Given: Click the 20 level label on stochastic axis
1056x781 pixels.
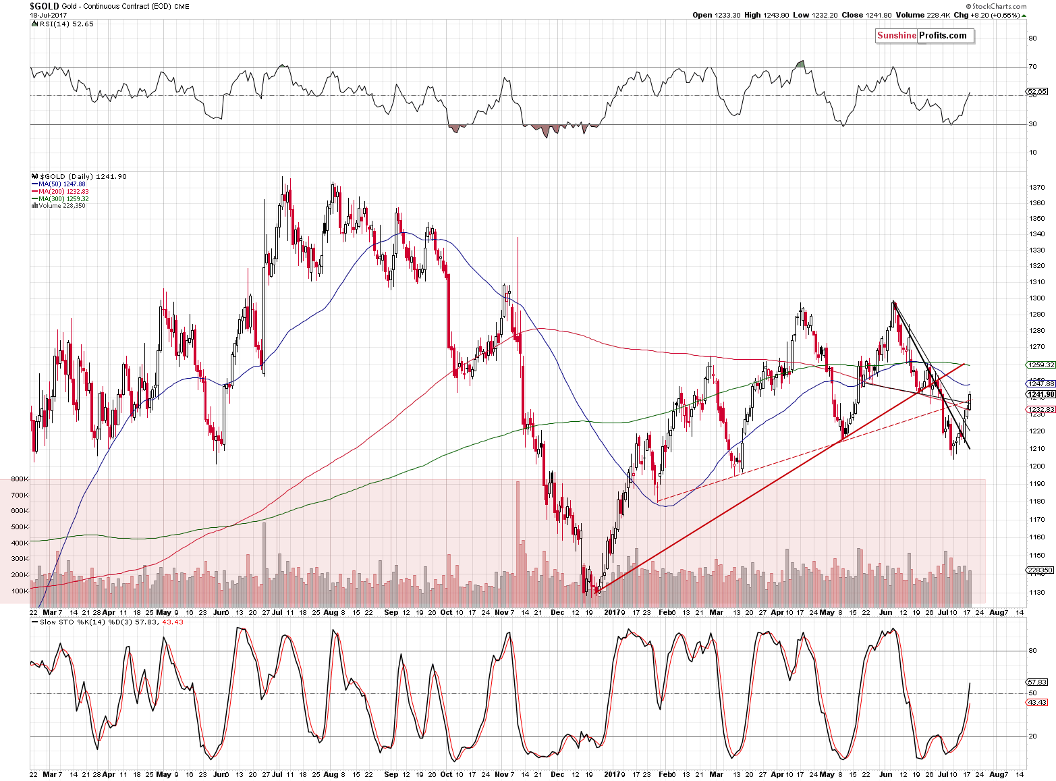Looking at the screenshot, I should 1032,736.
